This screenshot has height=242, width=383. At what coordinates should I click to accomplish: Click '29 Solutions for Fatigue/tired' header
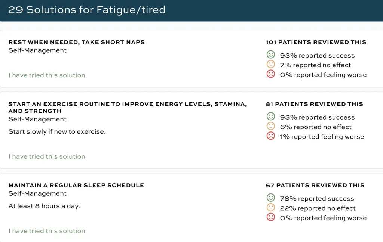pos(87,10)
